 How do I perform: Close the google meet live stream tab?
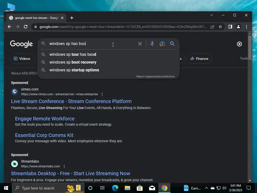tap(62, 18)
